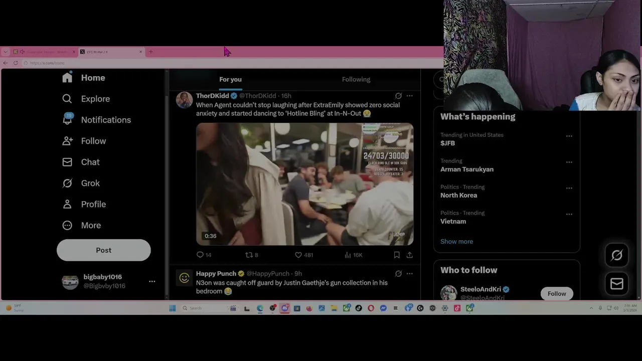Open SteeloAndKri profile avatar
The height and width of the screenshot is (361, 642).
point(448,293)
